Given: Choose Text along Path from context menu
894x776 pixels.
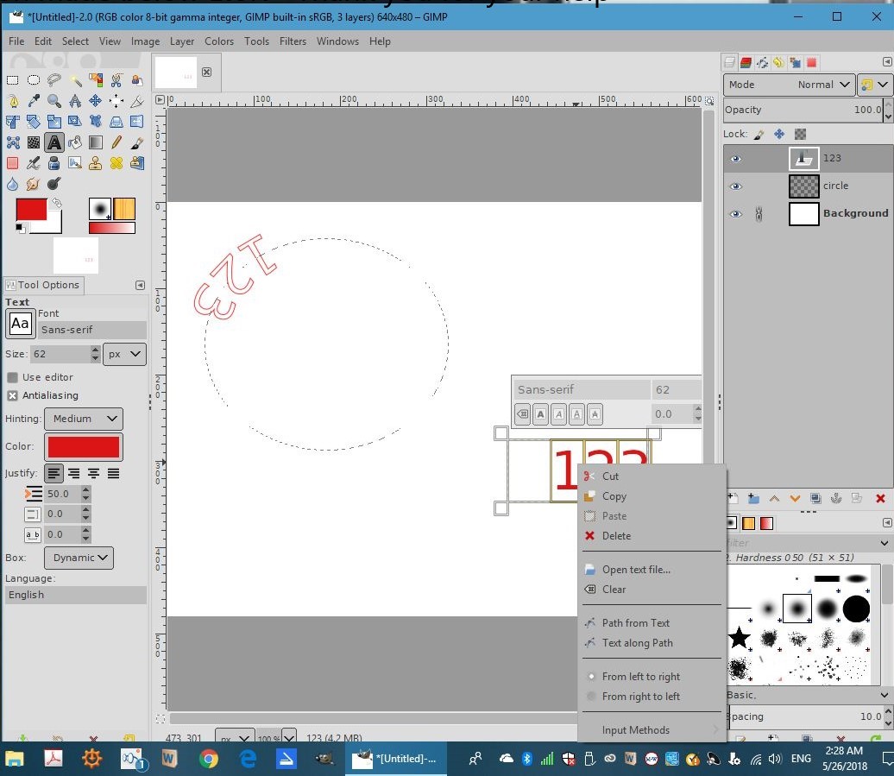Looking at the screenshot, I should (x=637, y=643).
